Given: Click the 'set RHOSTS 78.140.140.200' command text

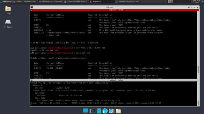Looking at the screenshot, I should tap(91, 48).
